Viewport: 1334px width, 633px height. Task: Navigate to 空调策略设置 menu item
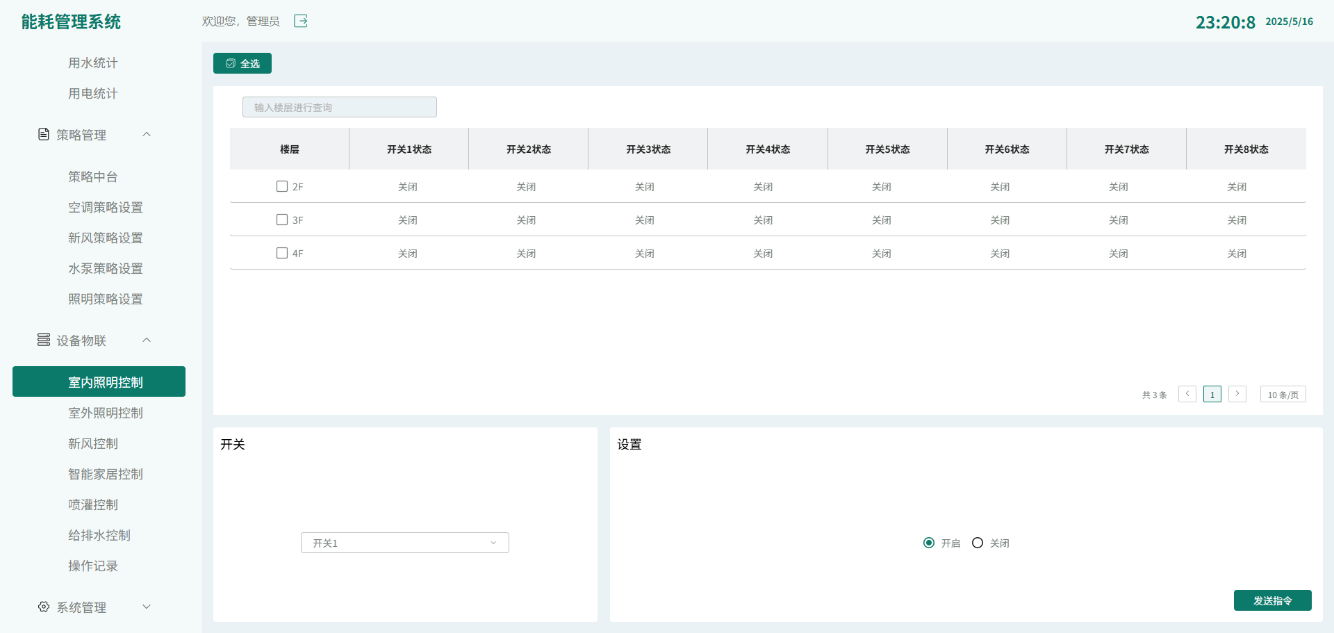point(106,207)
